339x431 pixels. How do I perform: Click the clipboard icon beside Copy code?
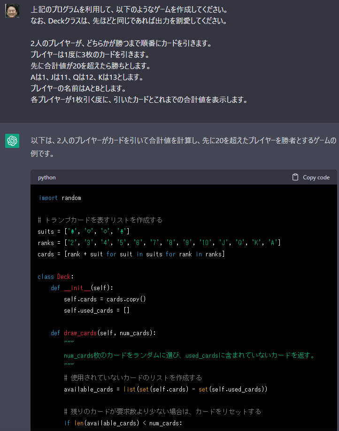295,177
